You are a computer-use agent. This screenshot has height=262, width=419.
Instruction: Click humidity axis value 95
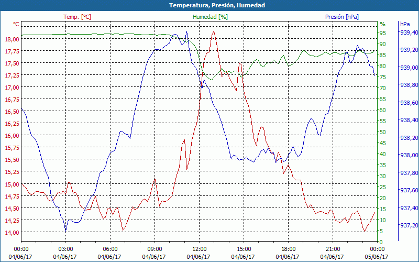(x=383, y=33)
